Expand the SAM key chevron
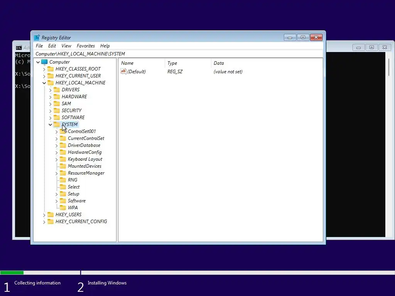395x296 pixels. 50,104
